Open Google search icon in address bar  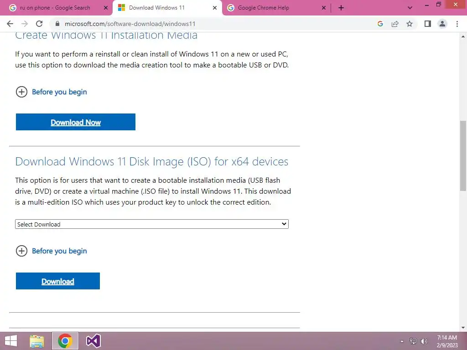click(380, 24)
